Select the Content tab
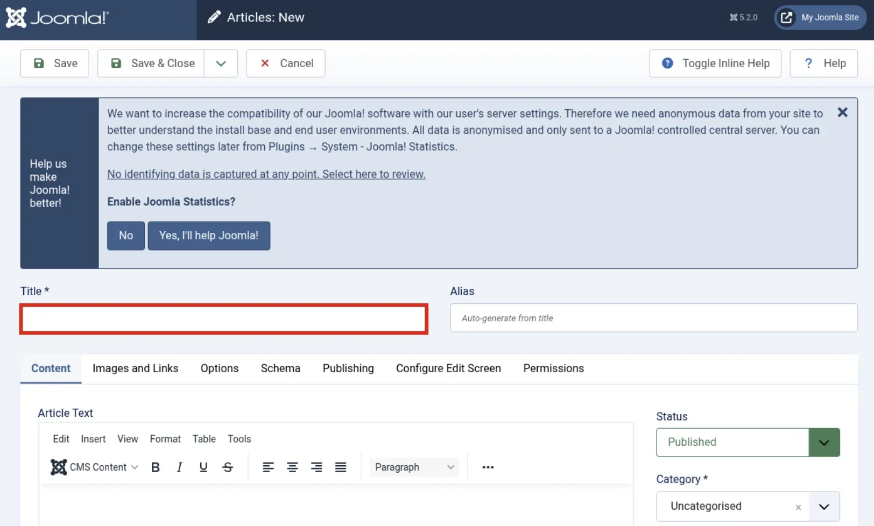The height and width of the screenshot is (526, 874). point(51,368)
